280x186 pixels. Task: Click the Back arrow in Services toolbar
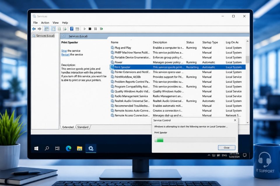(x=34, y=29)
